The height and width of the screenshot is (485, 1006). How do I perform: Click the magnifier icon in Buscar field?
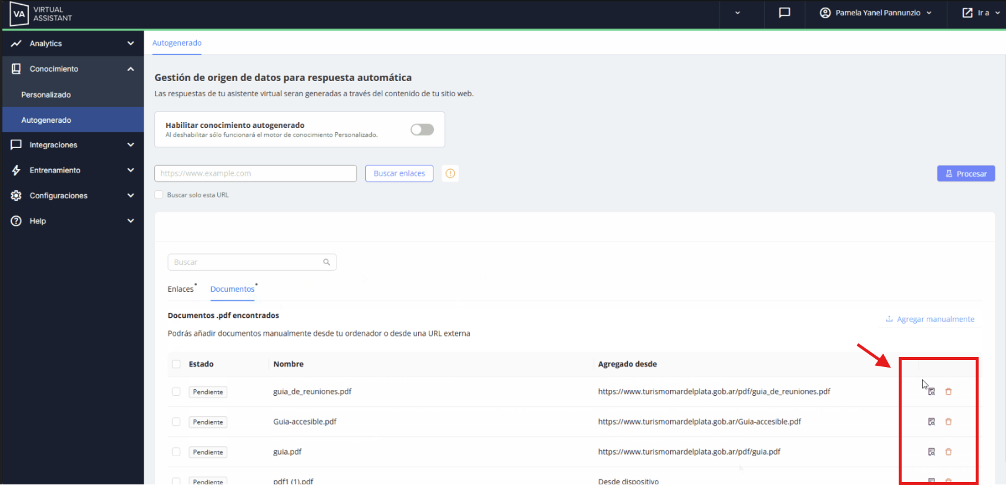tap(327, 262)
